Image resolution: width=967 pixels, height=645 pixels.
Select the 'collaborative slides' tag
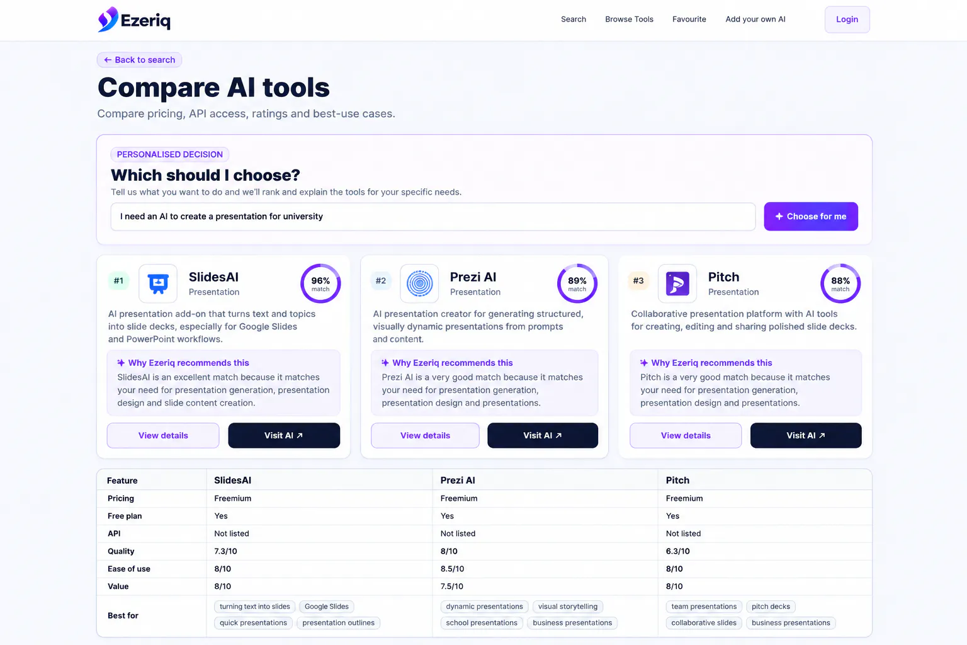[x=704, y=623]
